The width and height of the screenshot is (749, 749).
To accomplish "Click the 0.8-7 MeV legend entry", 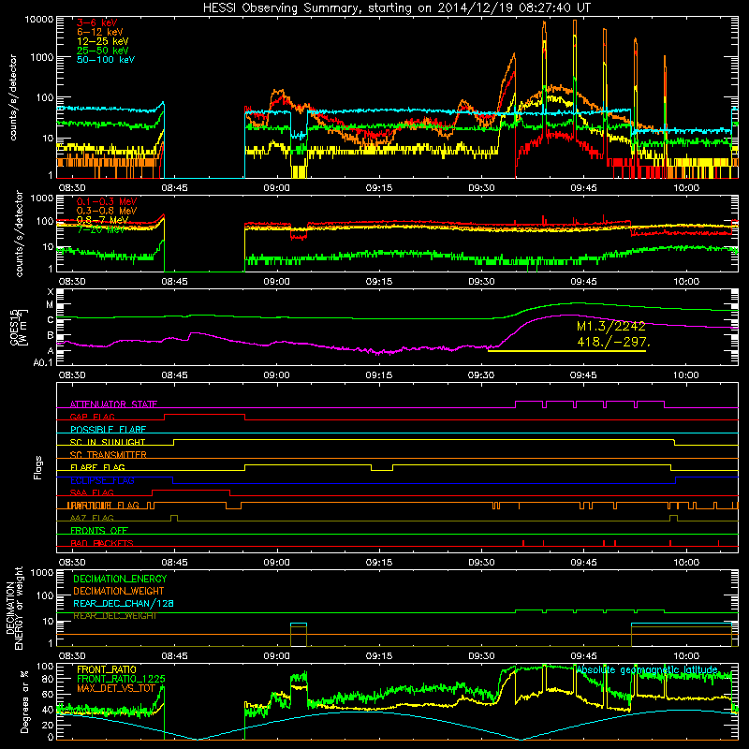I will coord(102,220).
